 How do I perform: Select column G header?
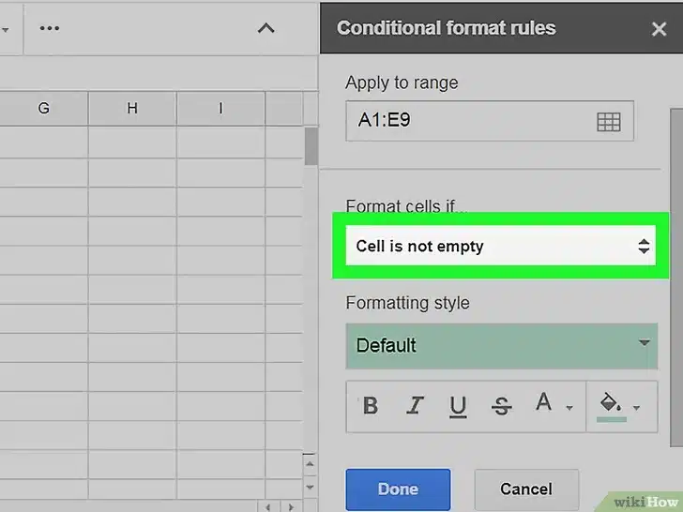[44, 109]
